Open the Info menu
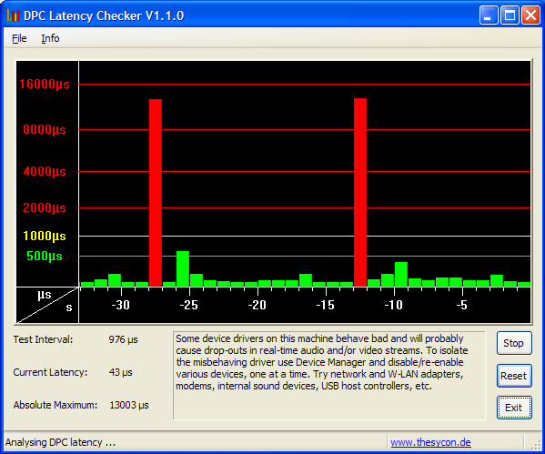Image resolution: width=545 pixels, height=454 pixels. (50, 38)
